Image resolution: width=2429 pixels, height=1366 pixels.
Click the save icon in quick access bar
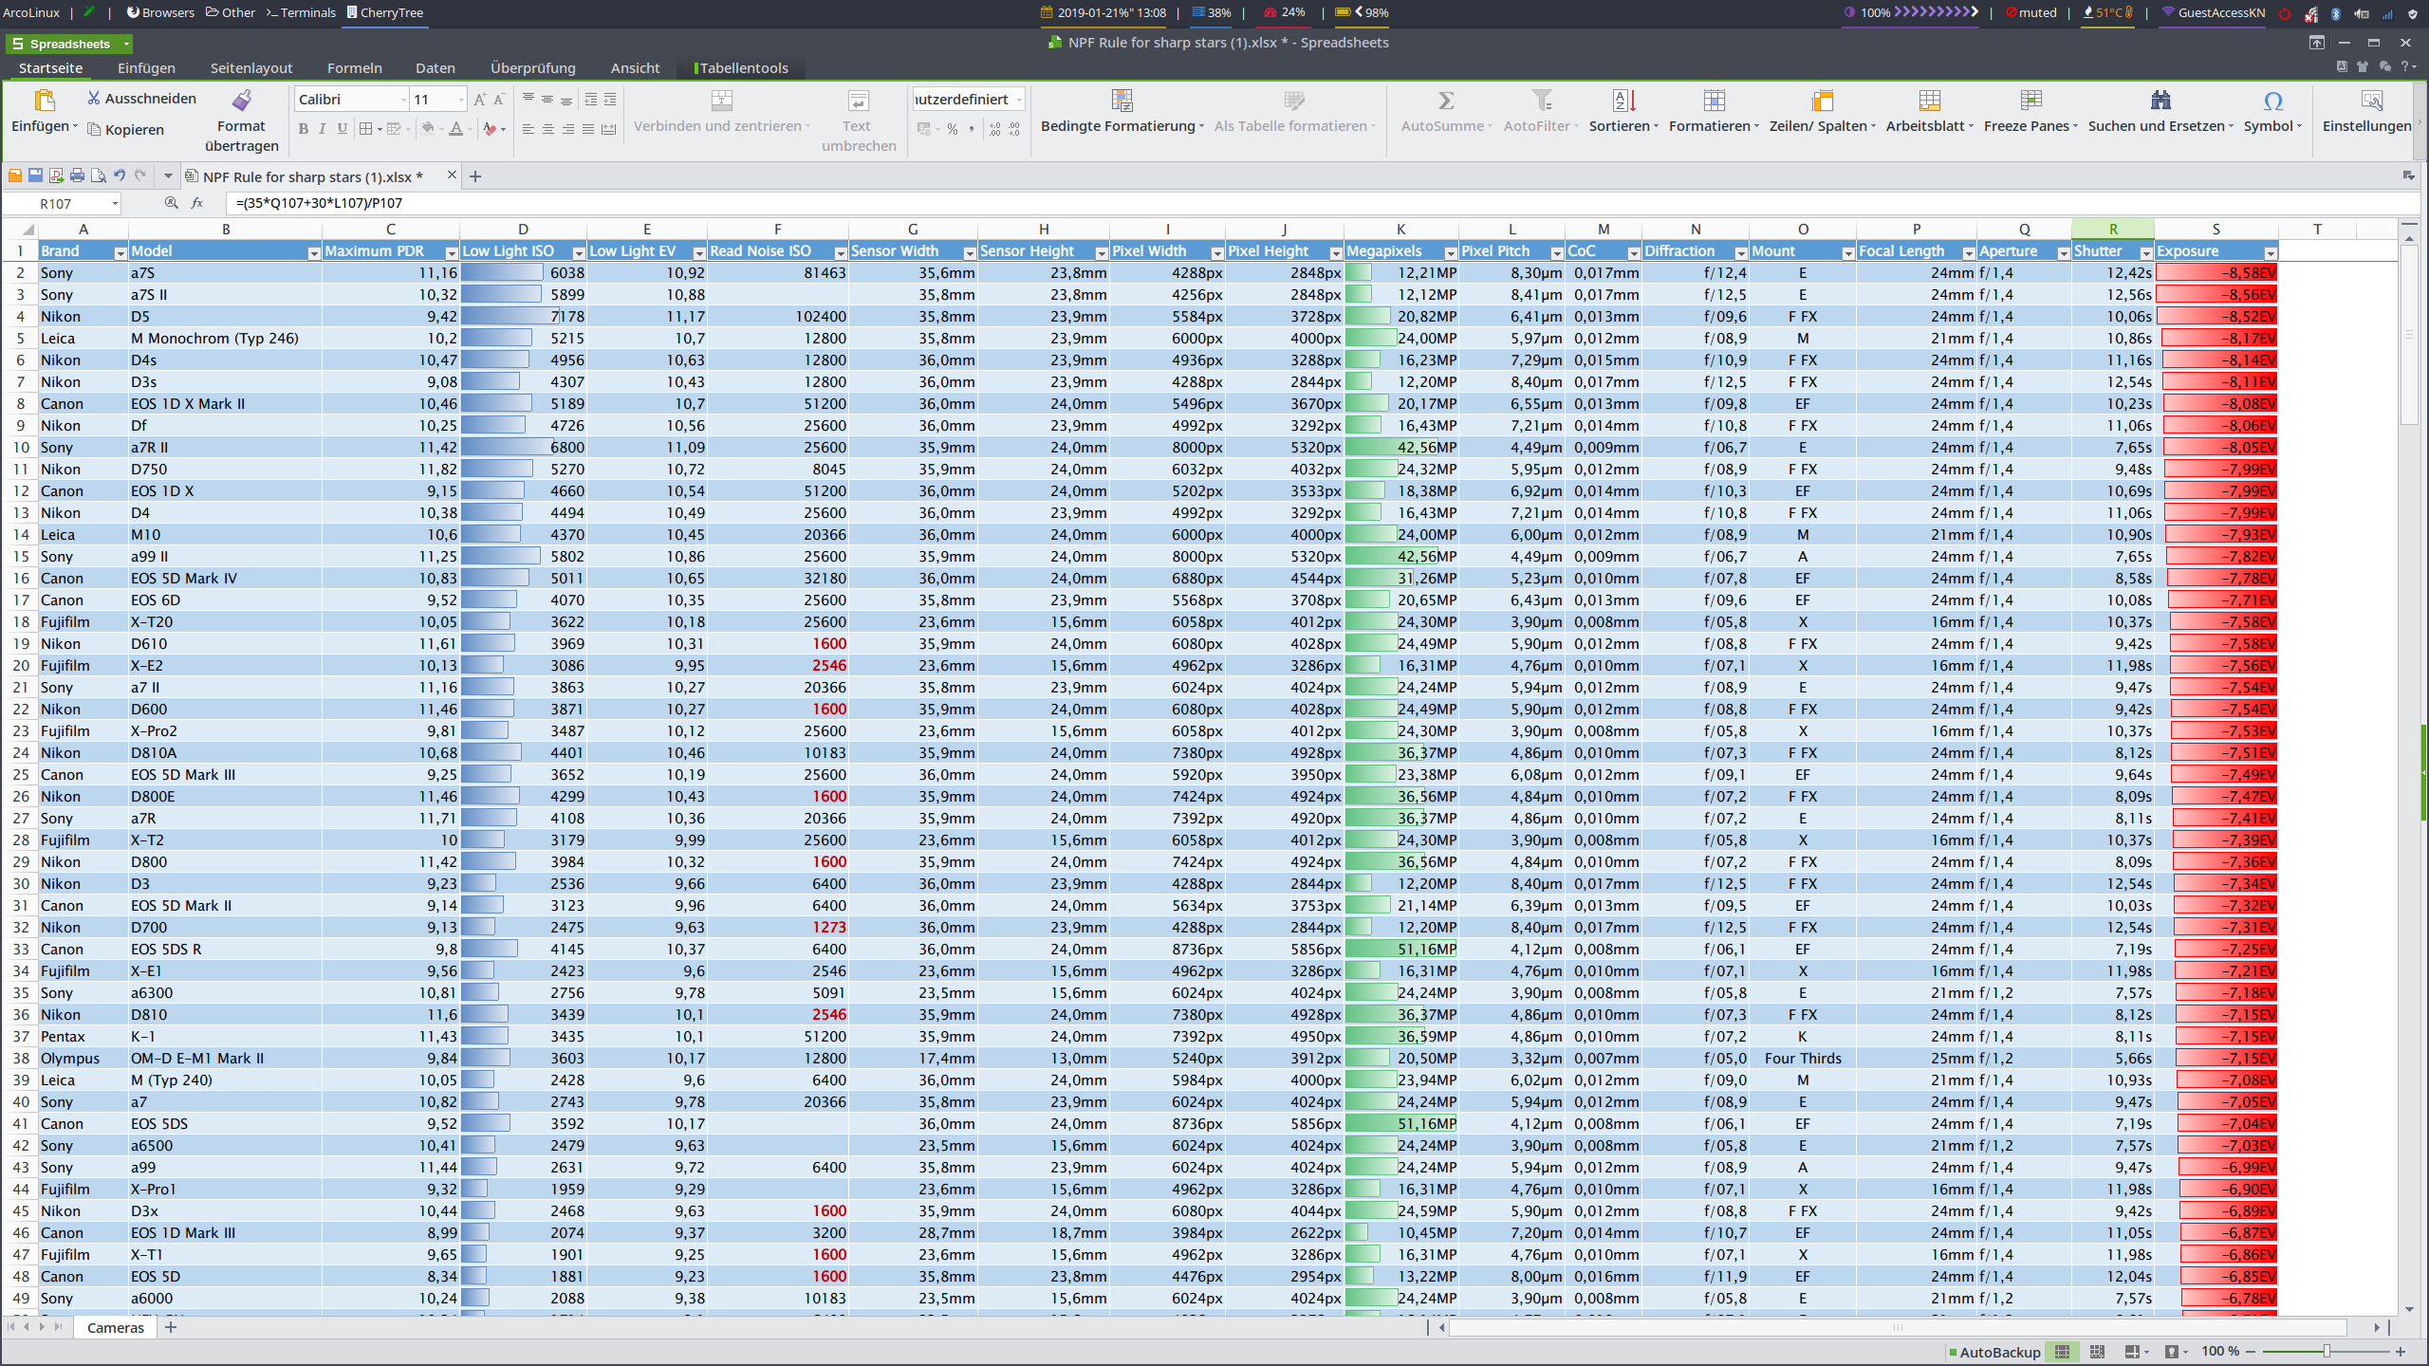(36, 175)
